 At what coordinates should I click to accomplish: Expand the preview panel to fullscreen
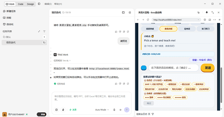(x=213, y=13)
